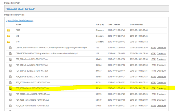View Checksum for FGT_100EF firmware
Screen dimensions: 179x111
pos(161,94)
